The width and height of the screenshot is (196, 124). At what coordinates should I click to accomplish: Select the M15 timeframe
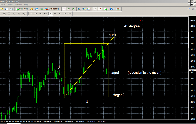point(41,14)
